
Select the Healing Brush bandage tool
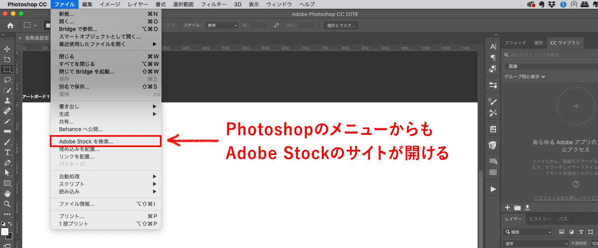pos(7,111)
